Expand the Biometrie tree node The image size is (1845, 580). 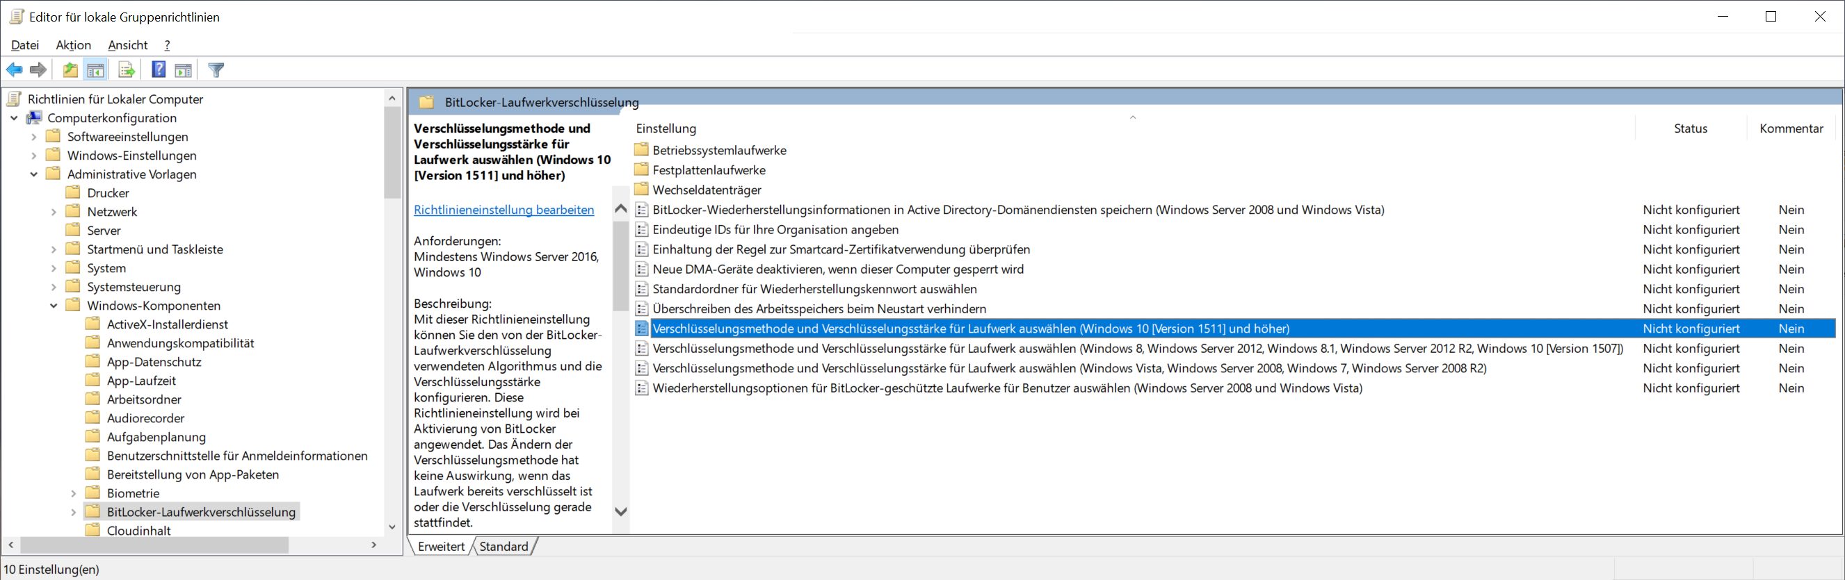click(x=74, y=493)
